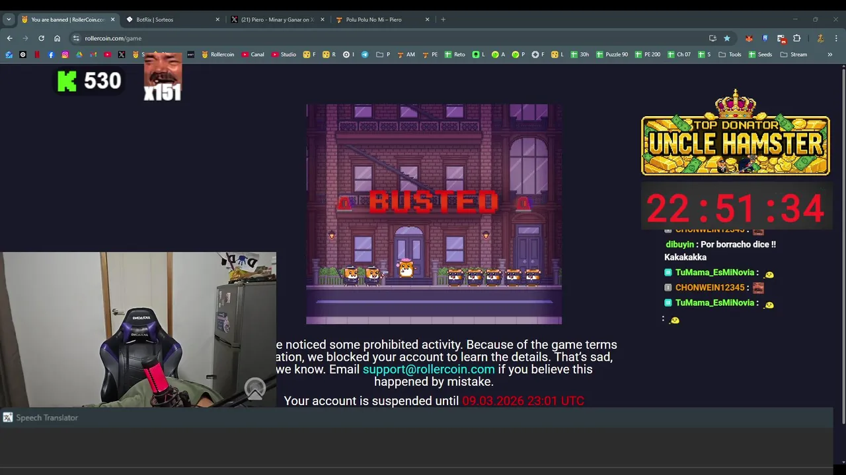The width and height of the screenshot is (846, 475).
Task: Open the Seeds spreadsheet bookmark
Action: pos(760,55)
